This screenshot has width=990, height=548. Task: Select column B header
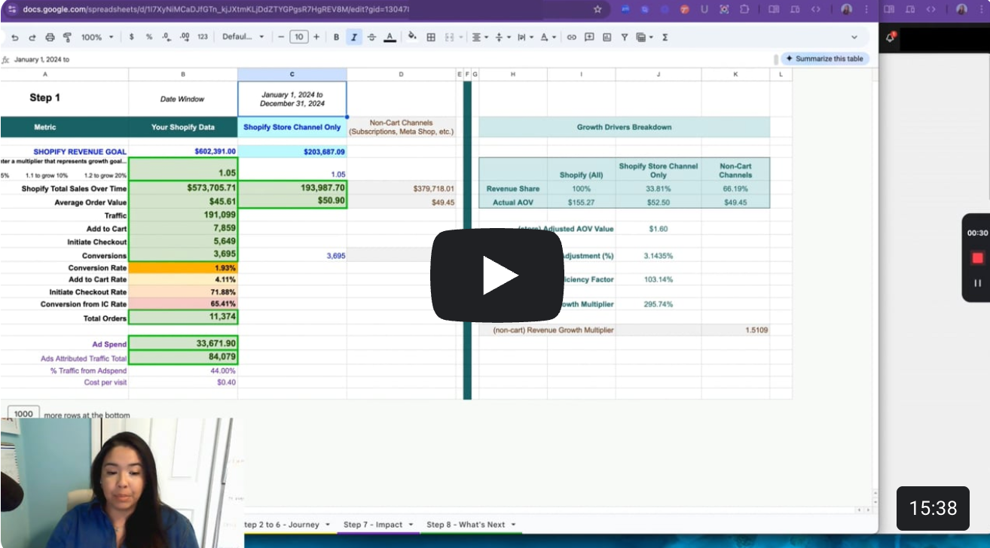(183, 74)
